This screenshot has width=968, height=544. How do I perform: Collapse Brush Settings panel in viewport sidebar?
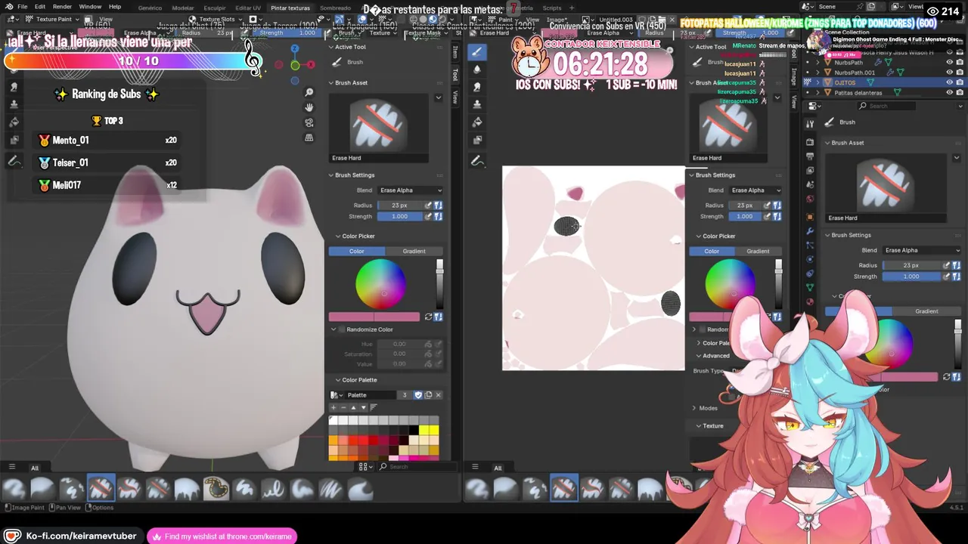pyautogui.click(x=332, y=175)
